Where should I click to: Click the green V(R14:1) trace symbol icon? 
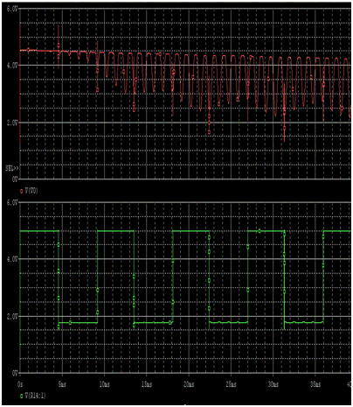click(21, 396)
